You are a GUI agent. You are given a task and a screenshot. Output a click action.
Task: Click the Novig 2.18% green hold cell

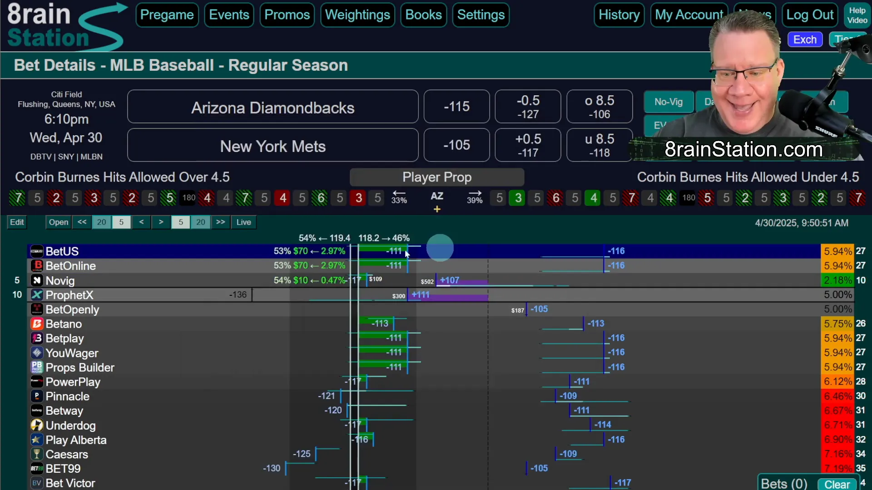(x=838, y=280)
